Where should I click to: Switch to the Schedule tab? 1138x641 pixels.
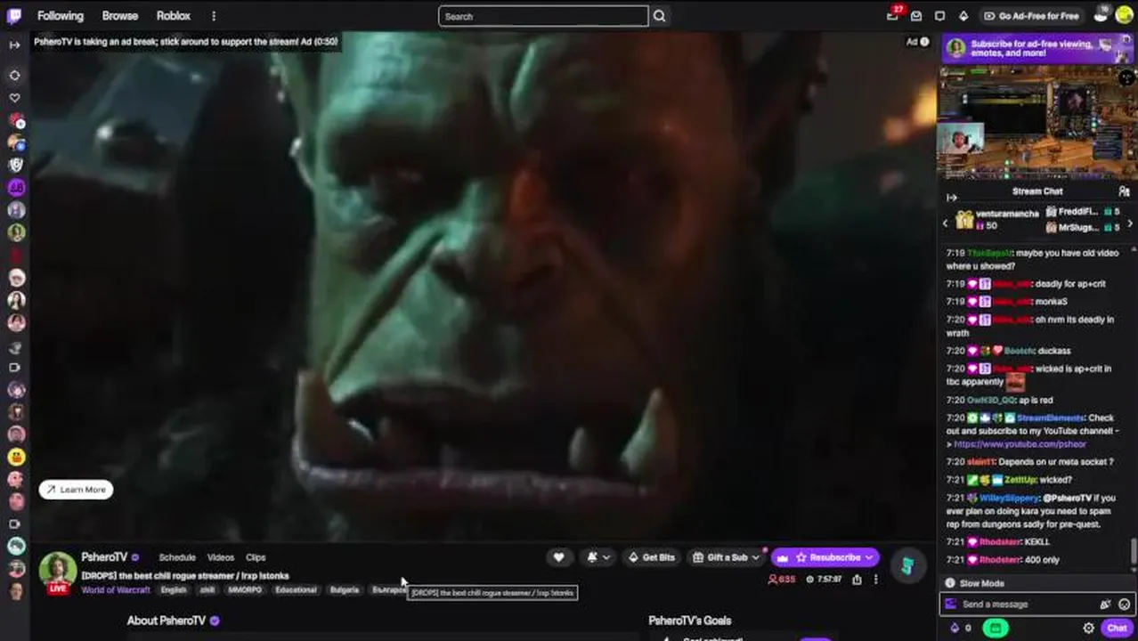tap(177, 557)
